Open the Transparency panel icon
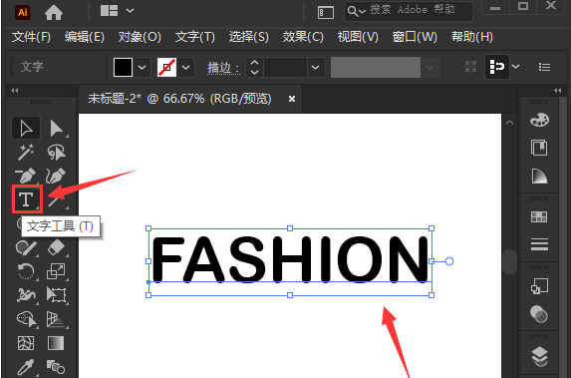The image size is (571, 378). [x=539, y=314]
